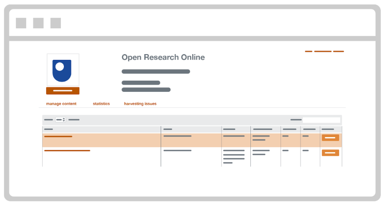
Task: Click the last orange link at top right
Action: point(338,51)
